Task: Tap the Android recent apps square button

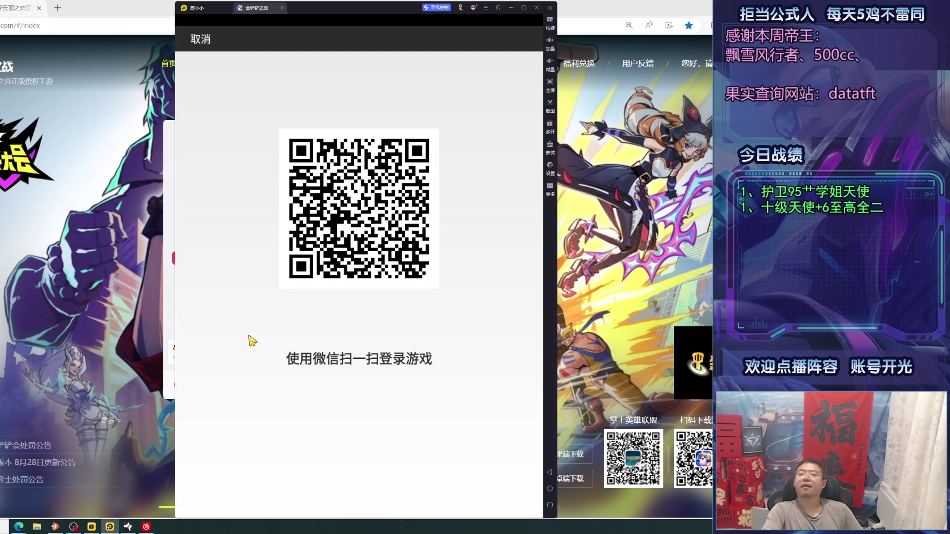Action: [x=550, y=505]
